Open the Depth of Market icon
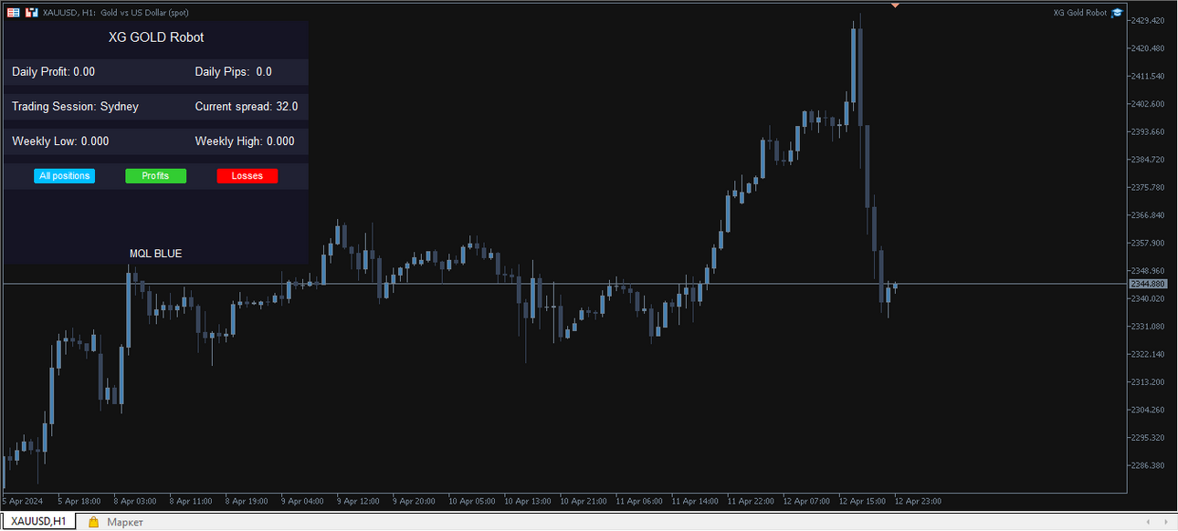This screenshot has height=531, width=1178. [14, 13]
